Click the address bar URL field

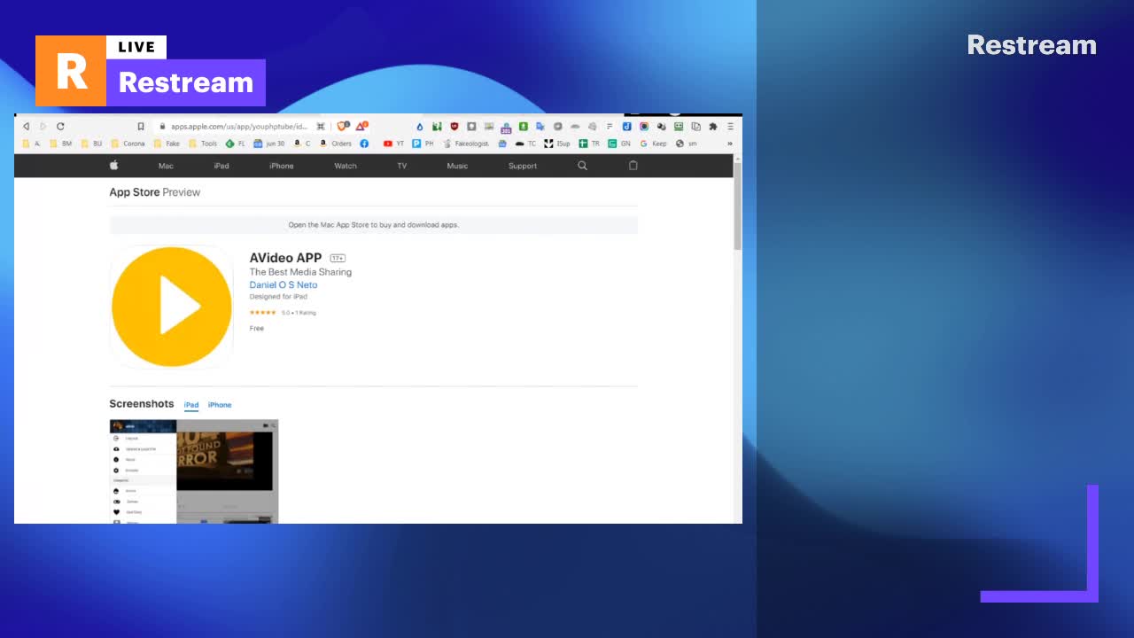click(x=237, y=127)
